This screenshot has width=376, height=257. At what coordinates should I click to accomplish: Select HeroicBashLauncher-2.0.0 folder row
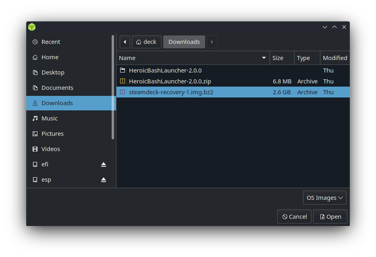pos(233,71)
